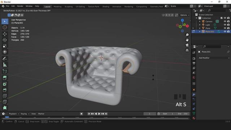This screenshot has width=231, height=130.
Task: Open the File menu
Action: [x=7, y=6]
